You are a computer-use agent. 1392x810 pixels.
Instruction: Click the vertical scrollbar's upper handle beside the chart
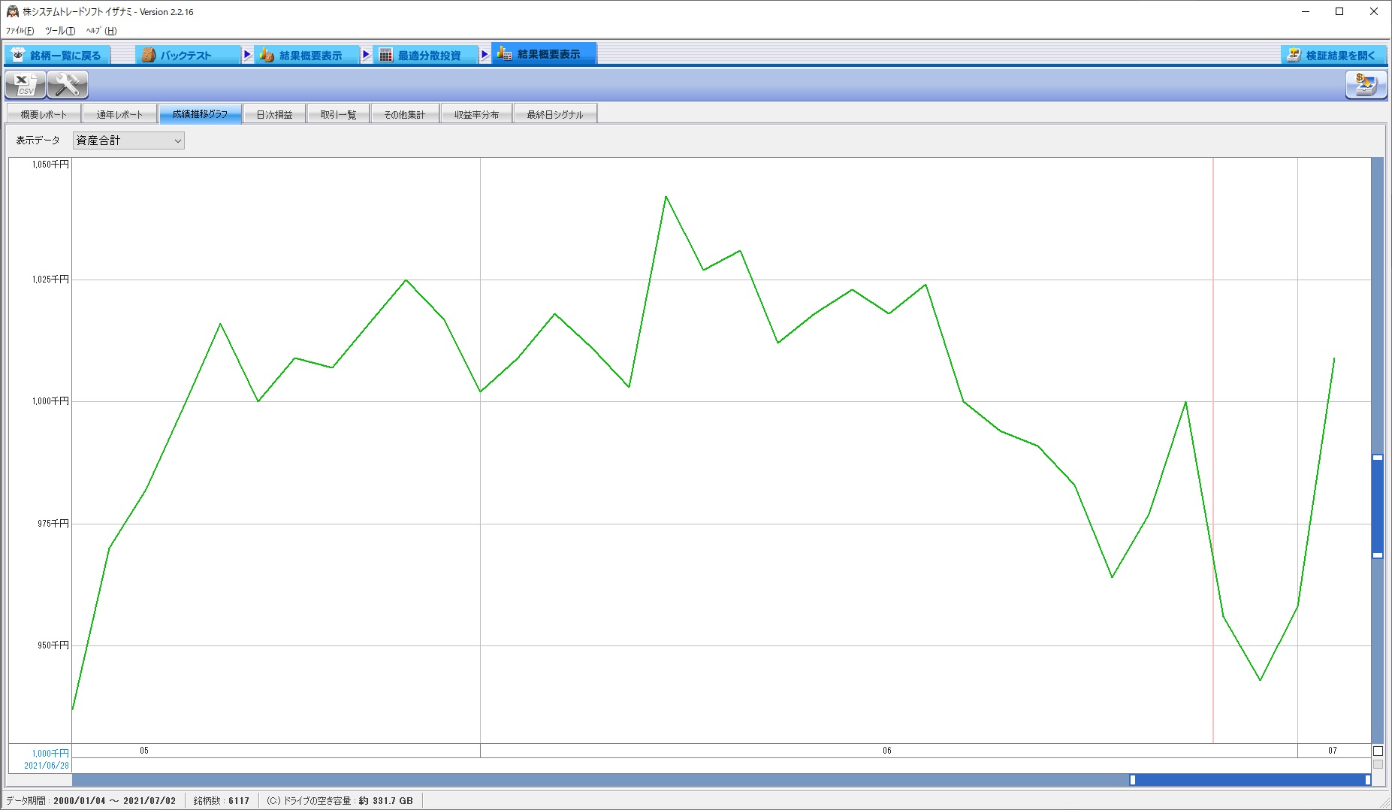tap(1378, 457)
